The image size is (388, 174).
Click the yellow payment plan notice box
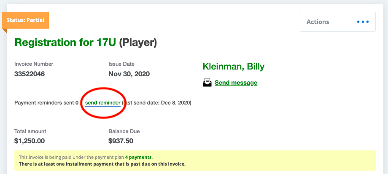pos(195,161)
